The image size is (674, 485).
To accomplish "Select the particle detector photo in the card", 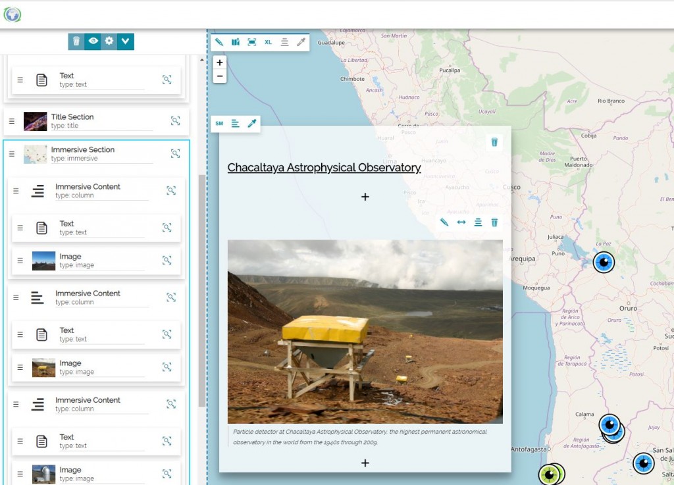I will click(365, 332).
